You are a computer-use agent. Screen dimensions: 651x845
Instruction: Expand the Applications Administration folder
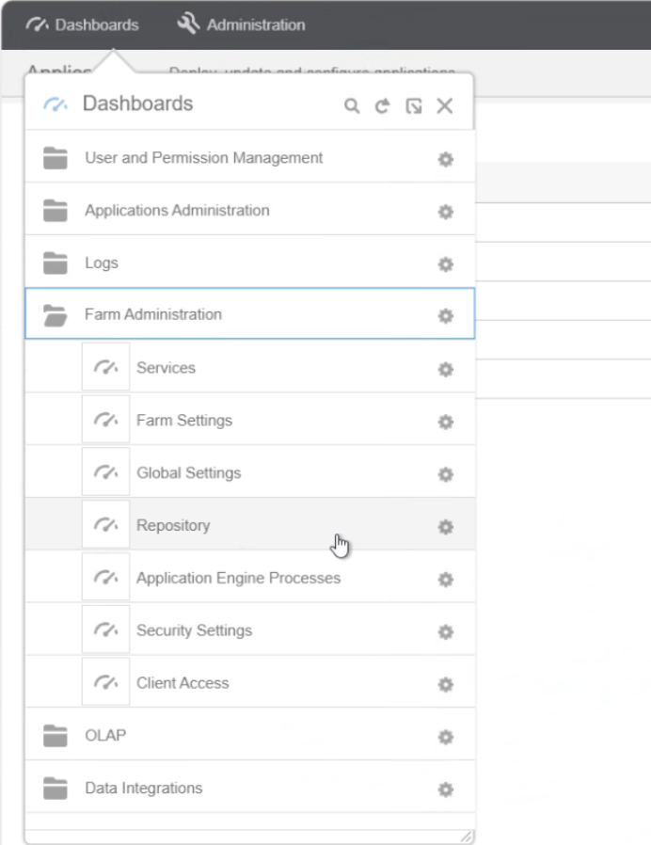[x=250, y=210]
